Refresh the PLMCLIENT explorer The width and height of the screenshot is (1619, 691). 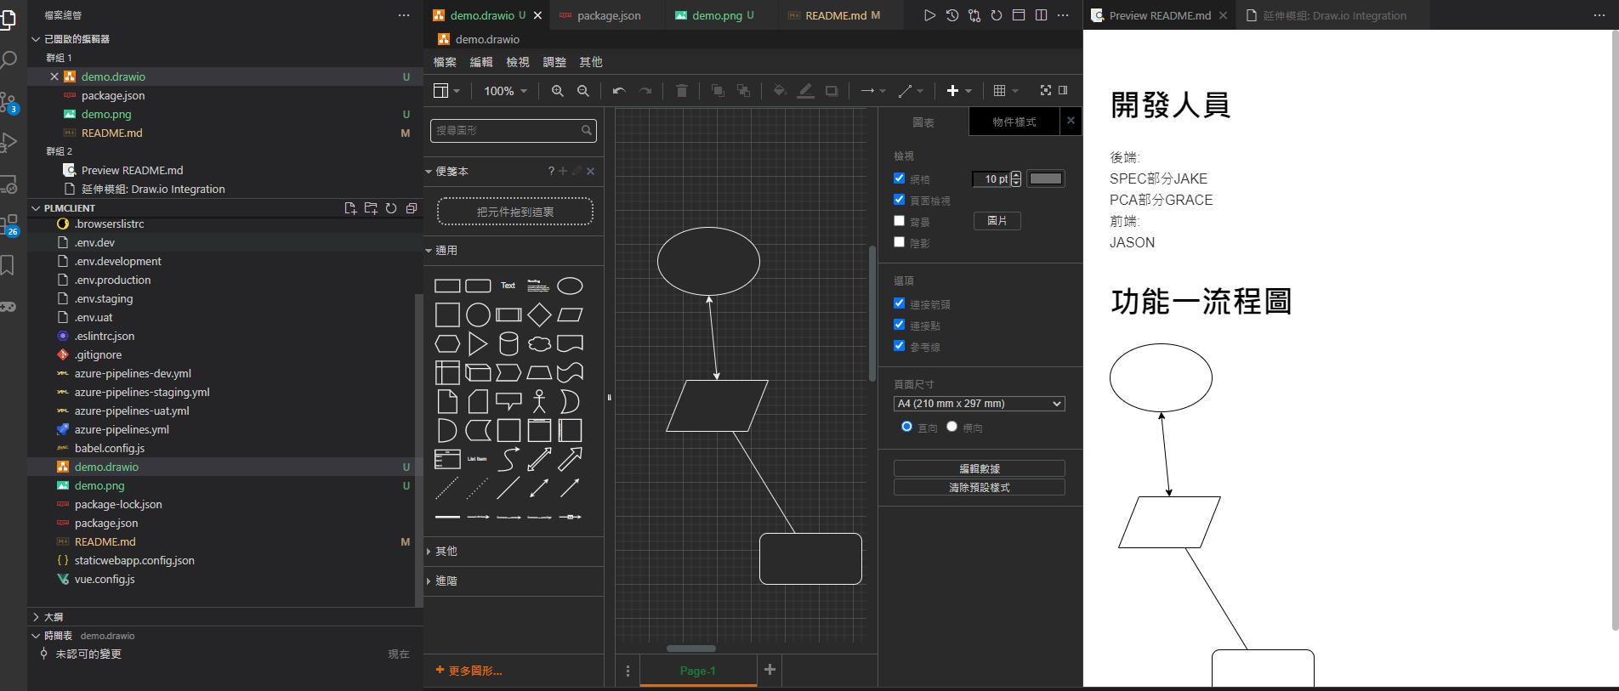coord(391,208)
